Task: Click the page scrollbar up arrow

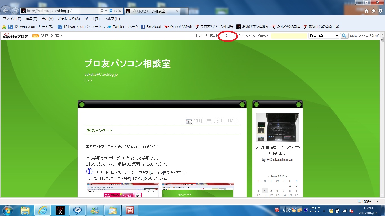Action: point(382,34)
